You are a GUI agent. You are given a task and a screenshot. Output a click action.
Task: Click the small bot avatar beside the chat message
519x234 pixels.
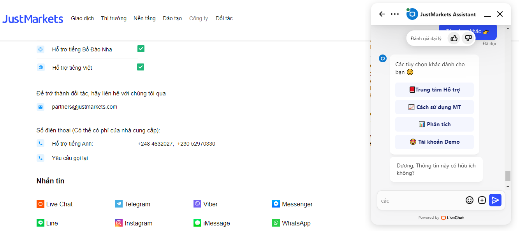coord(383,58)
